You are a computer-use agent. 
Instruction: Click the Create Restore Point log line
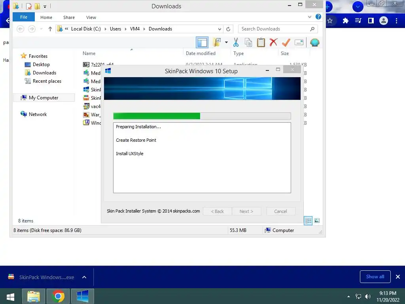(x=136, y=140)
